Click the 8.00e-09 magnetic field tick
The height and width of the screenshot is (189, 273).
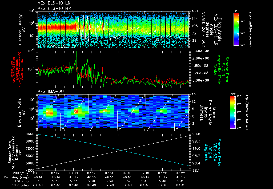[x=200, y=80]
